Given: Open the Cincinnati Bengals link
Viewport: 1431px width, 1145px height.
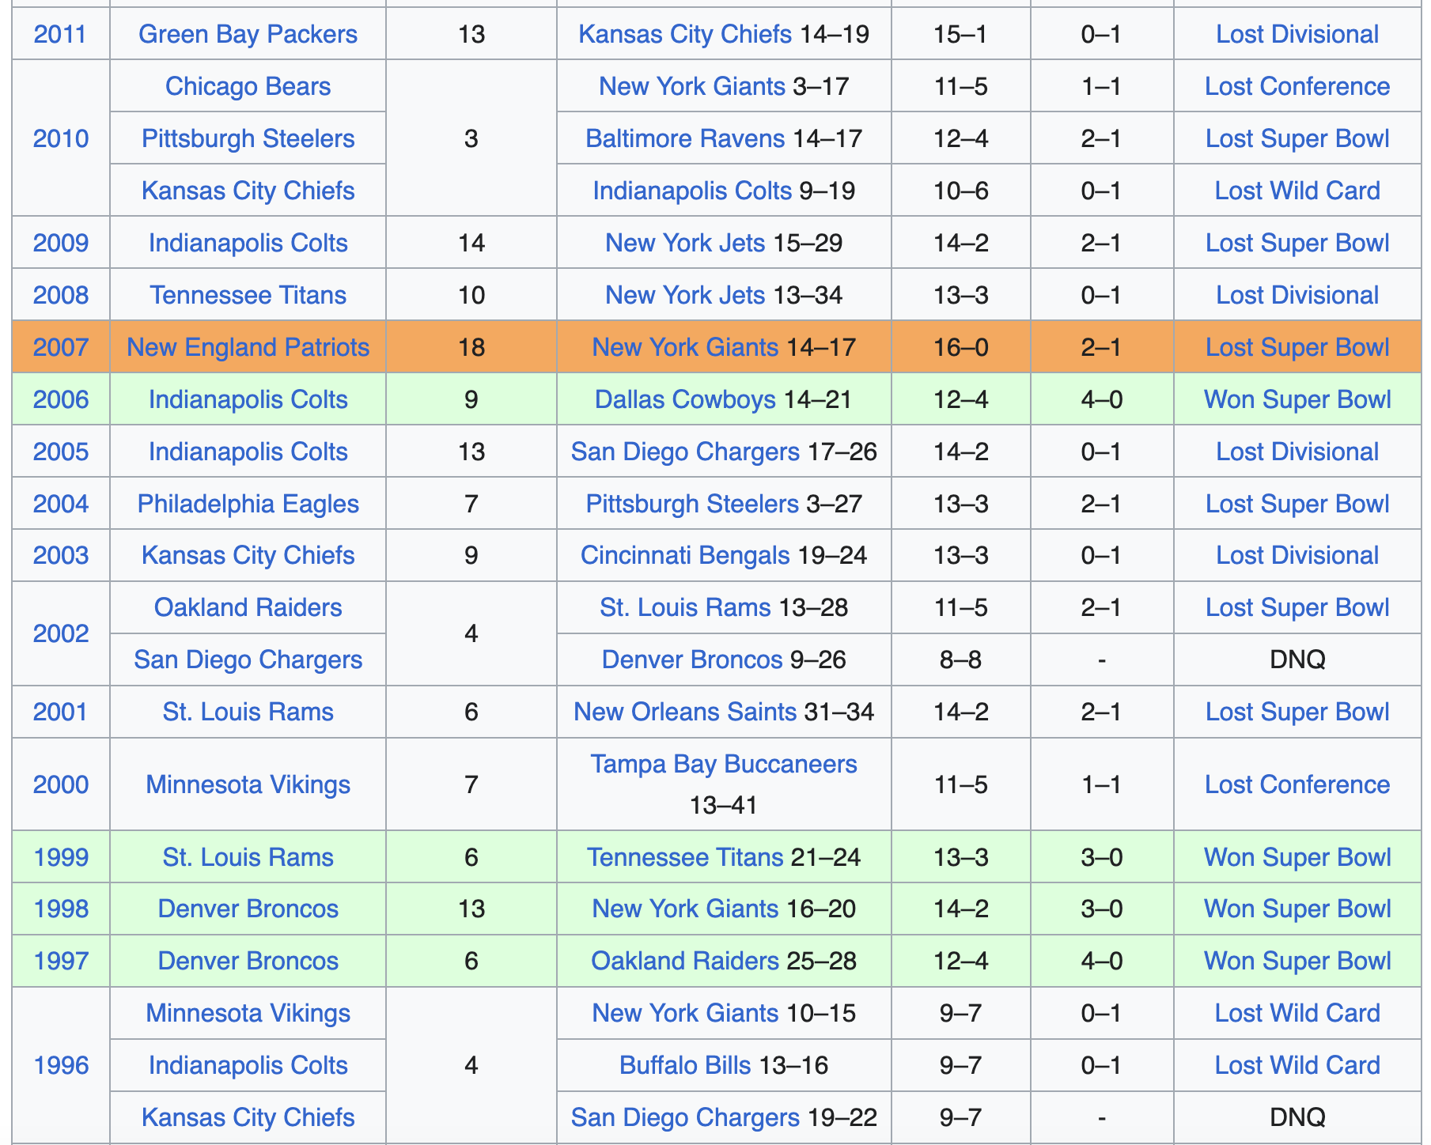Looking at the screenshot, I should (x=685, y=555).
